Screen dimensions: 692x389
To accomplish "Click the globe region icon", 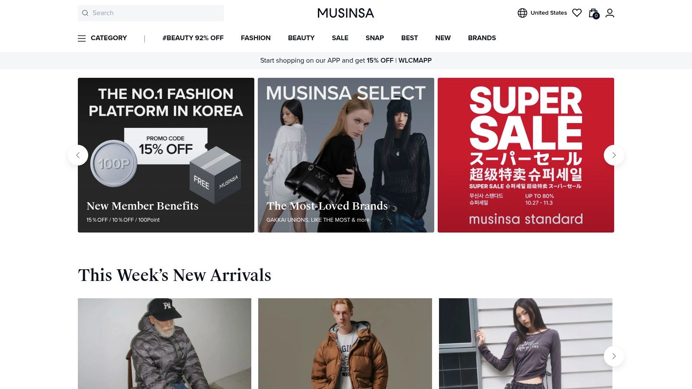I will click(522, 13).
